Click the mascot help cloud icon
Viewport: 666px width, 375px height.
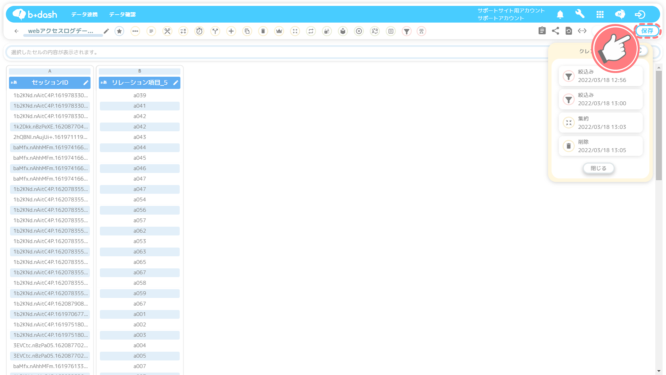[x=620, y=14]
